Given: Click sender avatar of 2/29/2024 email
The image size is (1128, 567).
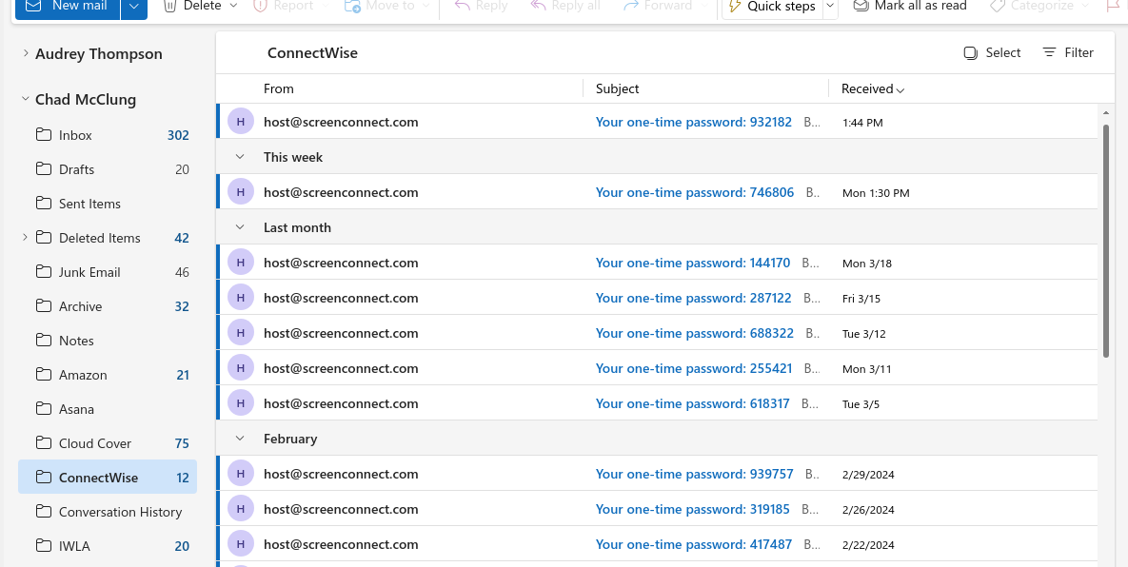Looking at the screenshot, I should click(240, 474).
